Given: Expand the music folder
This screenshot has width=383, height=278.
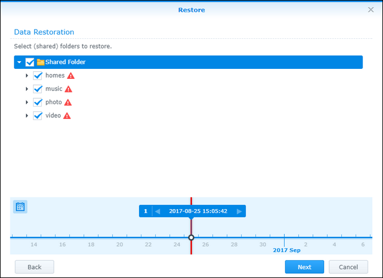Looking at the screenshot, I should tap(27, 89).
